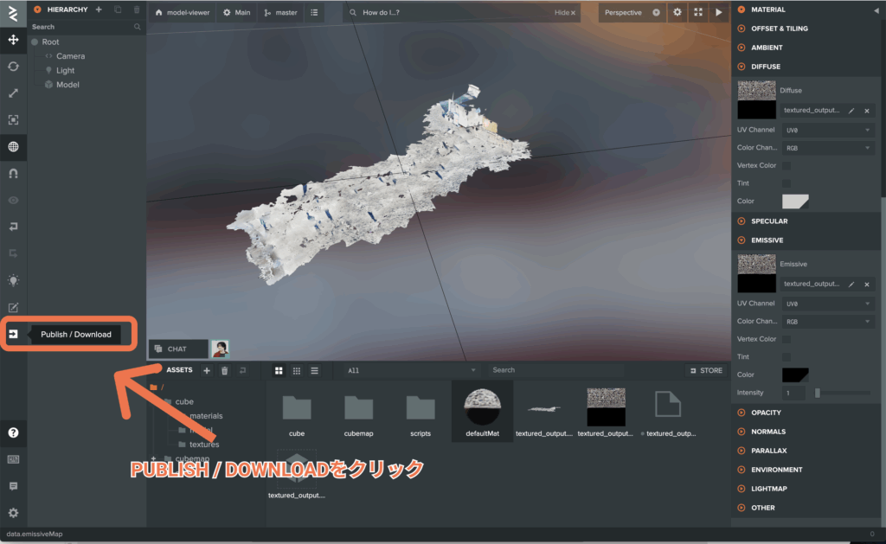Click the Publish / Download icon
Image resolution: width=886 pixels, height=544 pixels.
pyautogui.click(x=13, y=335)
